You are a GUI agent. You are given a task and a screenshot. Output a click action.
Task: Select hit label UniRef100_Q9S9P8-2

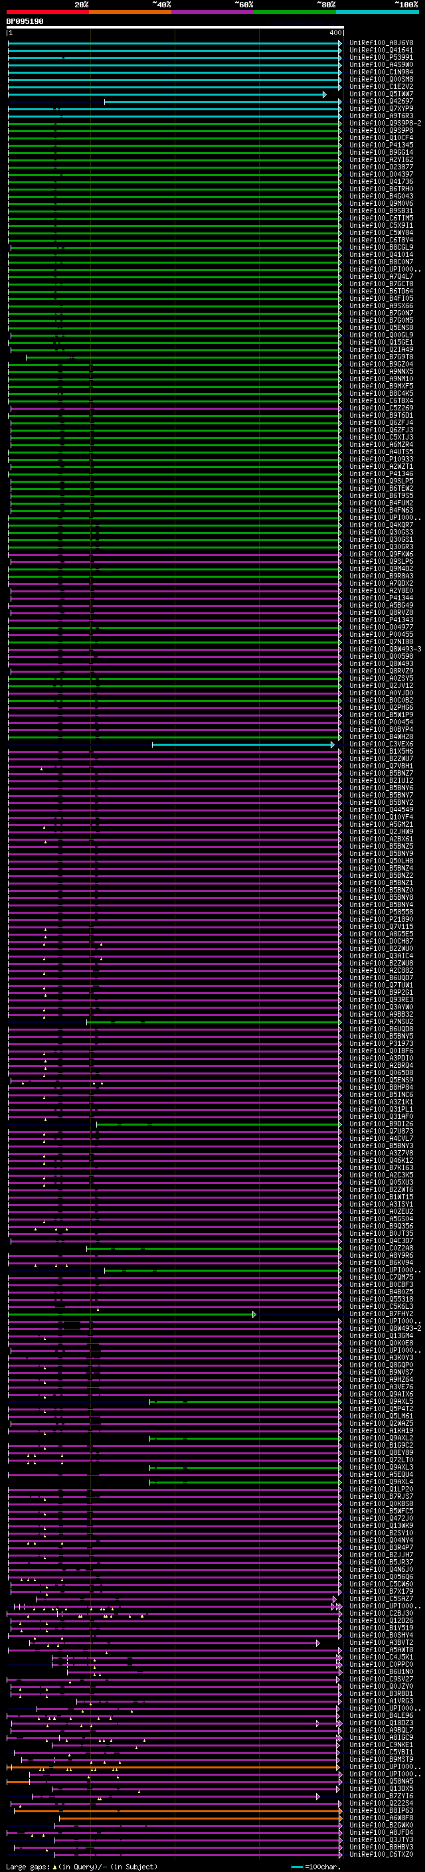[385, 123]
